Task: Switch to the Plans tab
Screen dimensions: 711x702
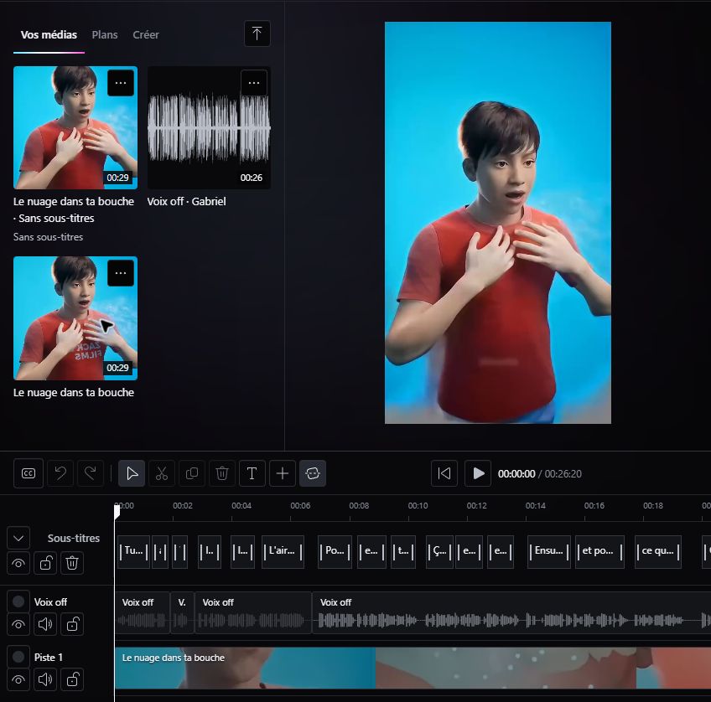Action: click(105, 35)
